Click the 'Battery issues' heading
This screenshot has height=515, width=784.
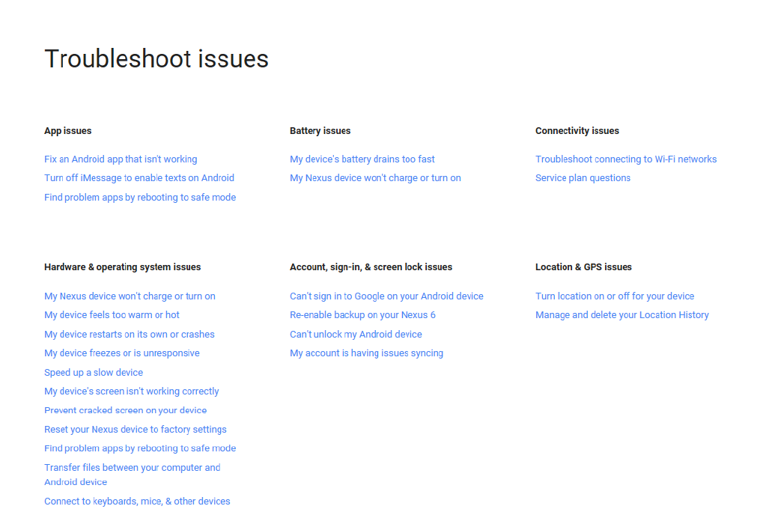tap(320, 131)
